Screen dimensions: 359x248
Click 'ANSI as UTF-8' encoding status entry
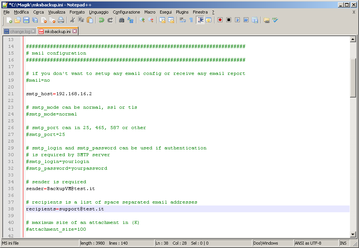tap(308, 243)
